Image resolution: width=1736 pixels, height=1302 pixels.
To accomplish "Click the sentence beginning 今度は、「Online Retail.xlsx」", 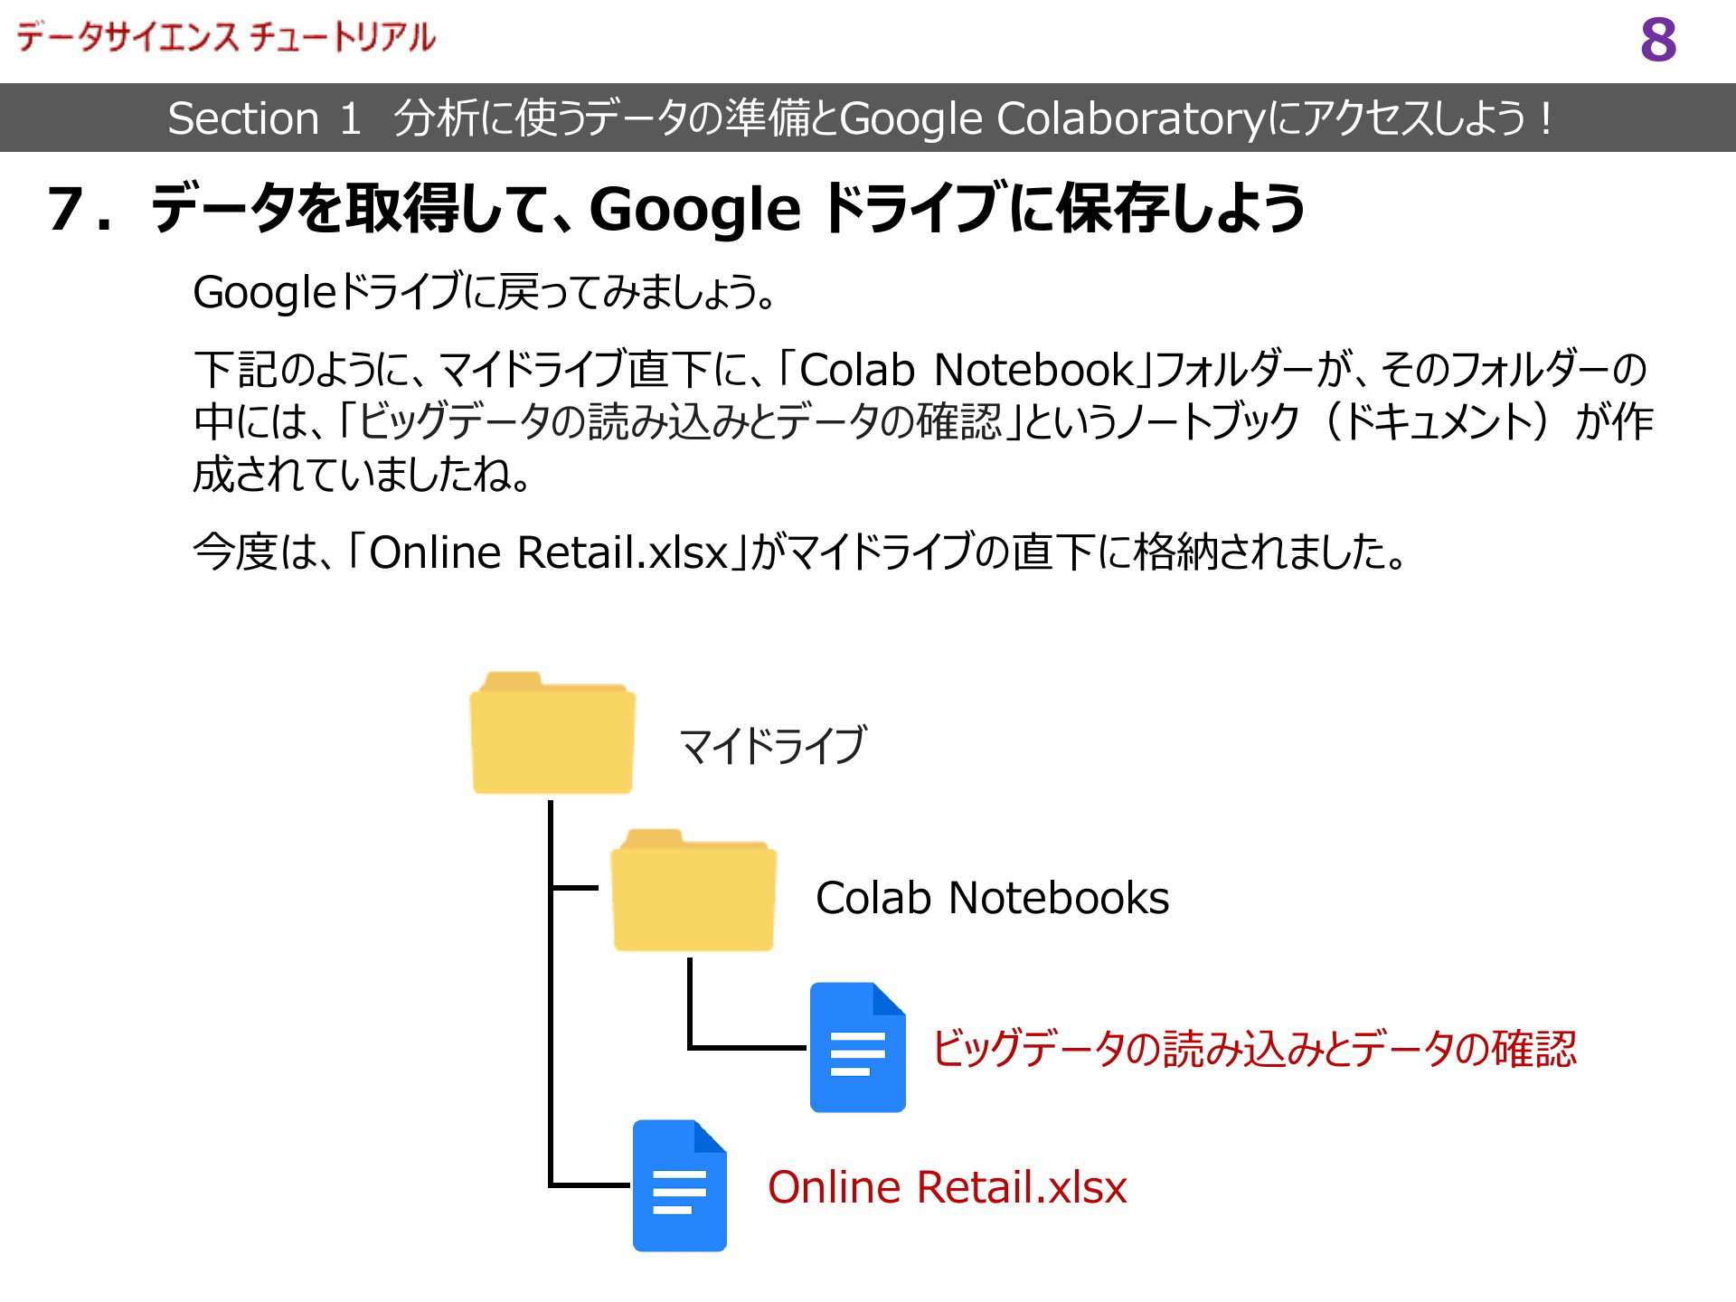I will click(801, 552).
